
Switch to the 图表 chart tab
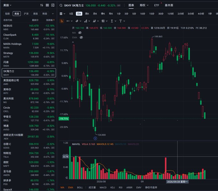pyautogui.click(x=131, y=5)
